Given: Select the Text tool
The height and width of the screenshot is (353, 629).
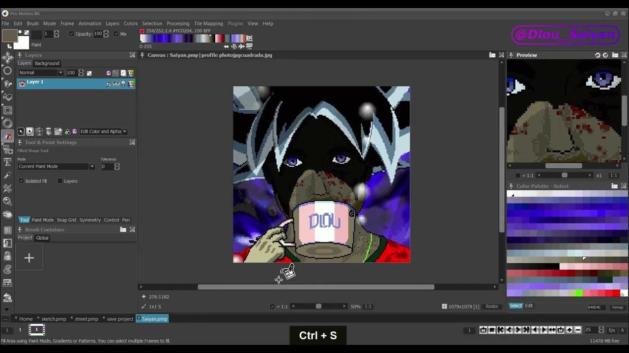Looking at the screenshot, I should 7,163.
